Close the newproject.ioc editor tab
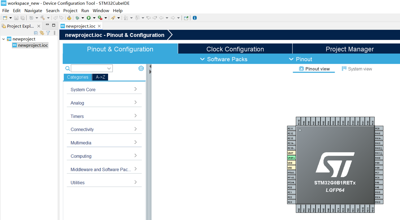Viewport: 400px width, 220px height. click(x=99, y=26)
